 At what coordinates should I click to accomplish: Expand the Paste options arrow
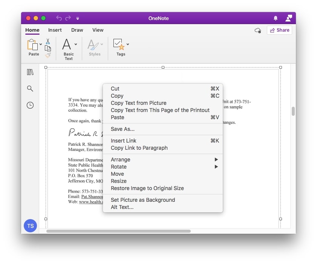point(41,44)
